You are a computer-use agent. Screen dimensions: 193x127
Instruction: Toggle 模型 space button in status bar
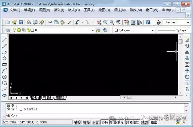pos(154,122)
